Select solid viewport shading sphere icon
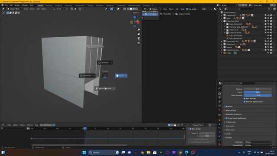The image size is (277, 156). (x=131, y=9)
